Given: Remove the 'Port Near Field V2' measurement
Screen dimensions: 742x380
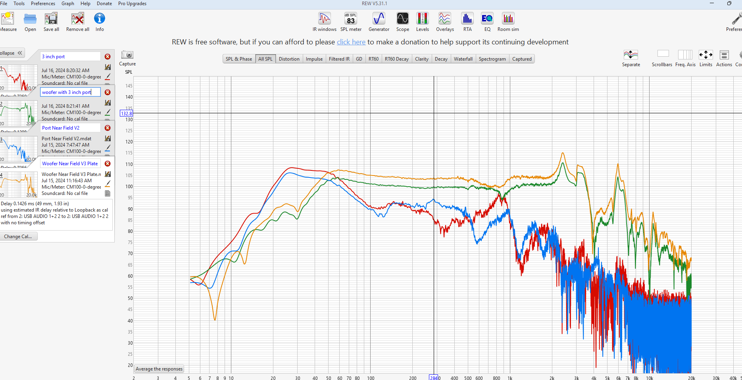Looking at the screenshot, I should click(108, 128).
